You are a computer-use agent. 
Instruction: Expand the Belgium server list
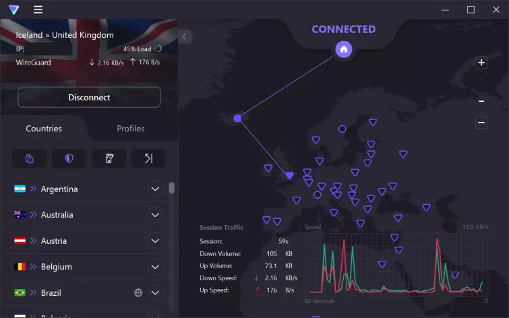pyautogui.click(x=155, y=267)
